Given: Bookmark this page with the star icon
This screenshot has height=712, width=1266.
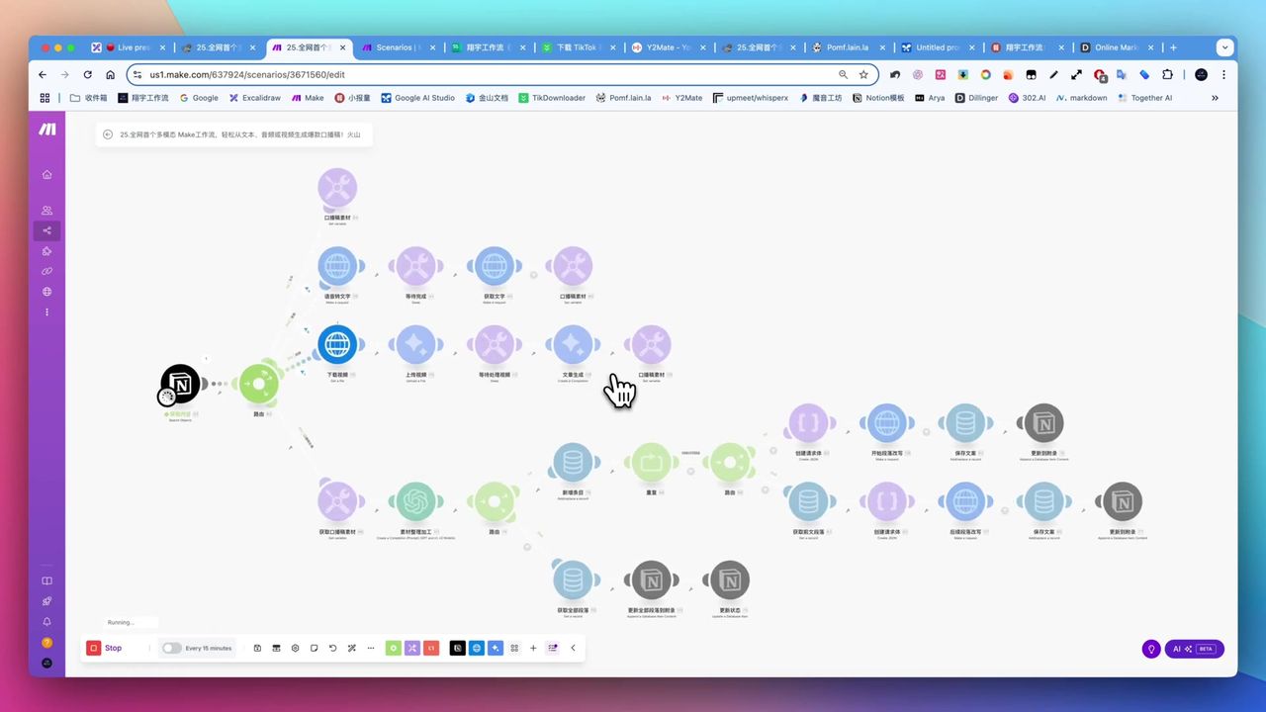Looking at the screenshot, I should pyautogui.click(x=863, y=74).
